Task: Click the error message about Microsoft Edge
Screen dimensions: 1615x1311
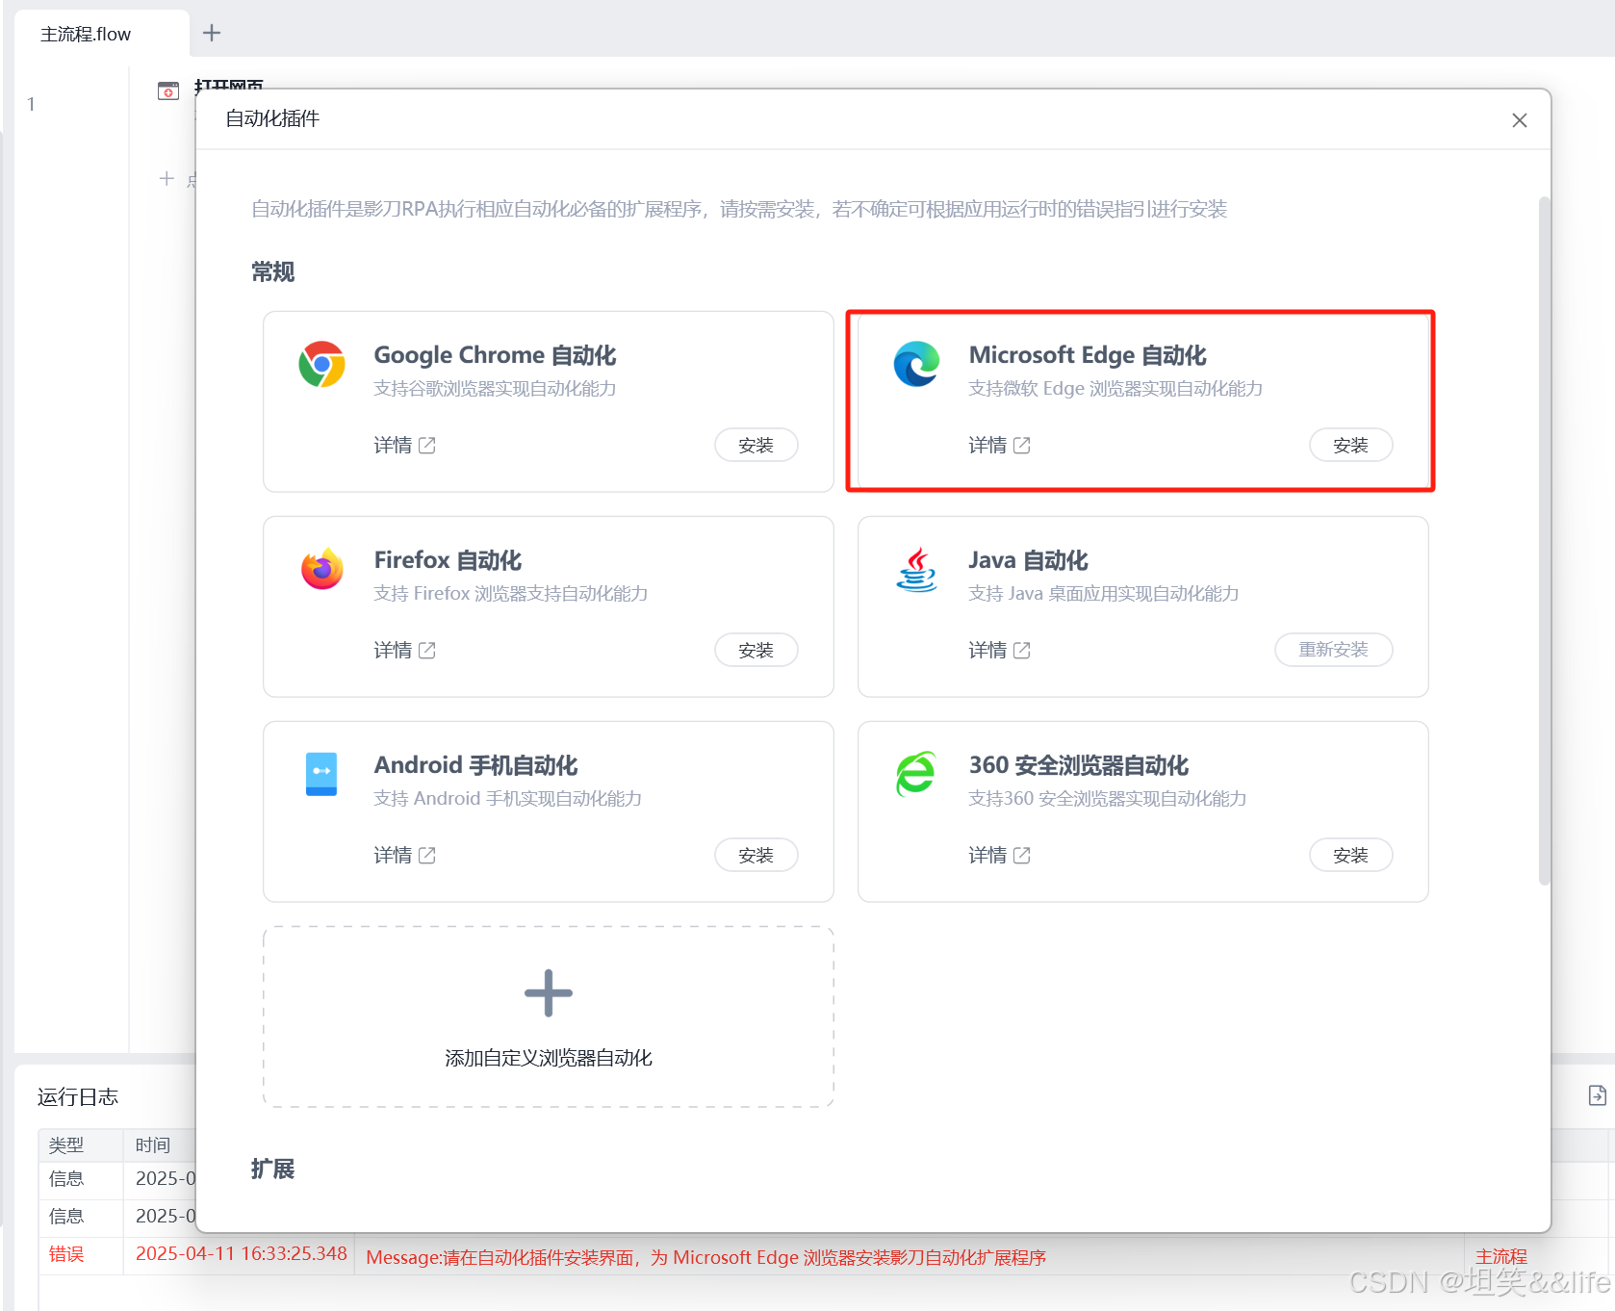Action: point(706,1257)
